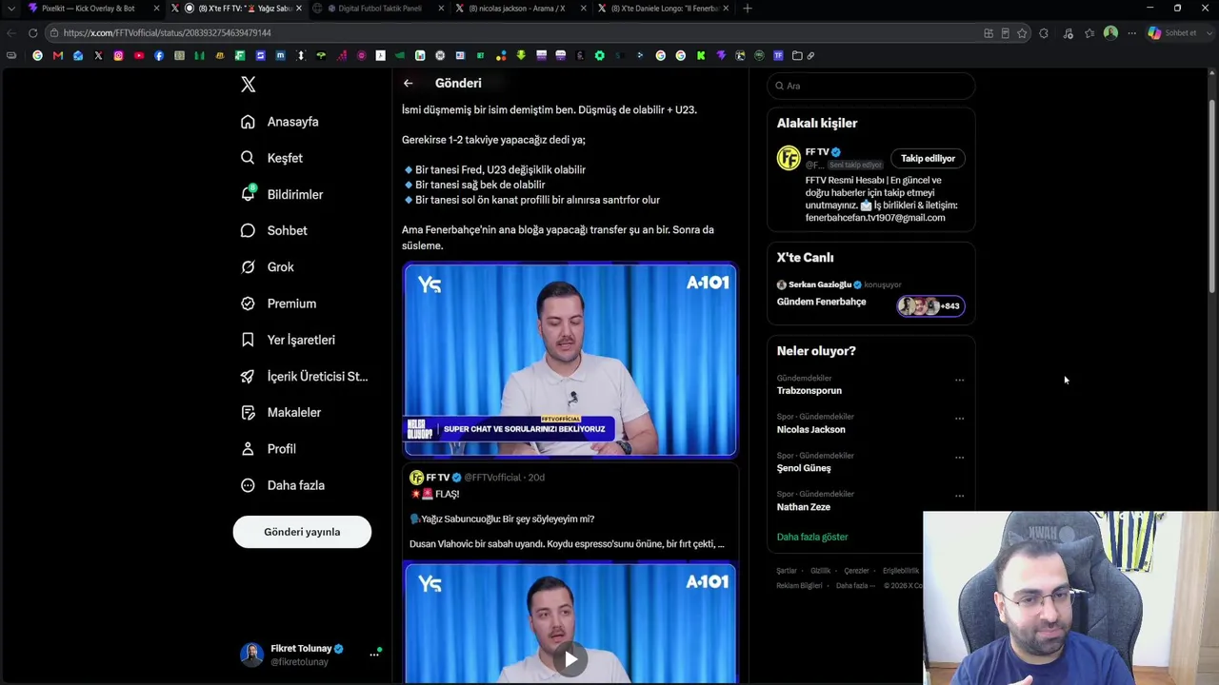Image resolution: width=1219 pixels, height=685 pixels.
Task: Open Keşfet from the sidebar
Action: (272, 158)
